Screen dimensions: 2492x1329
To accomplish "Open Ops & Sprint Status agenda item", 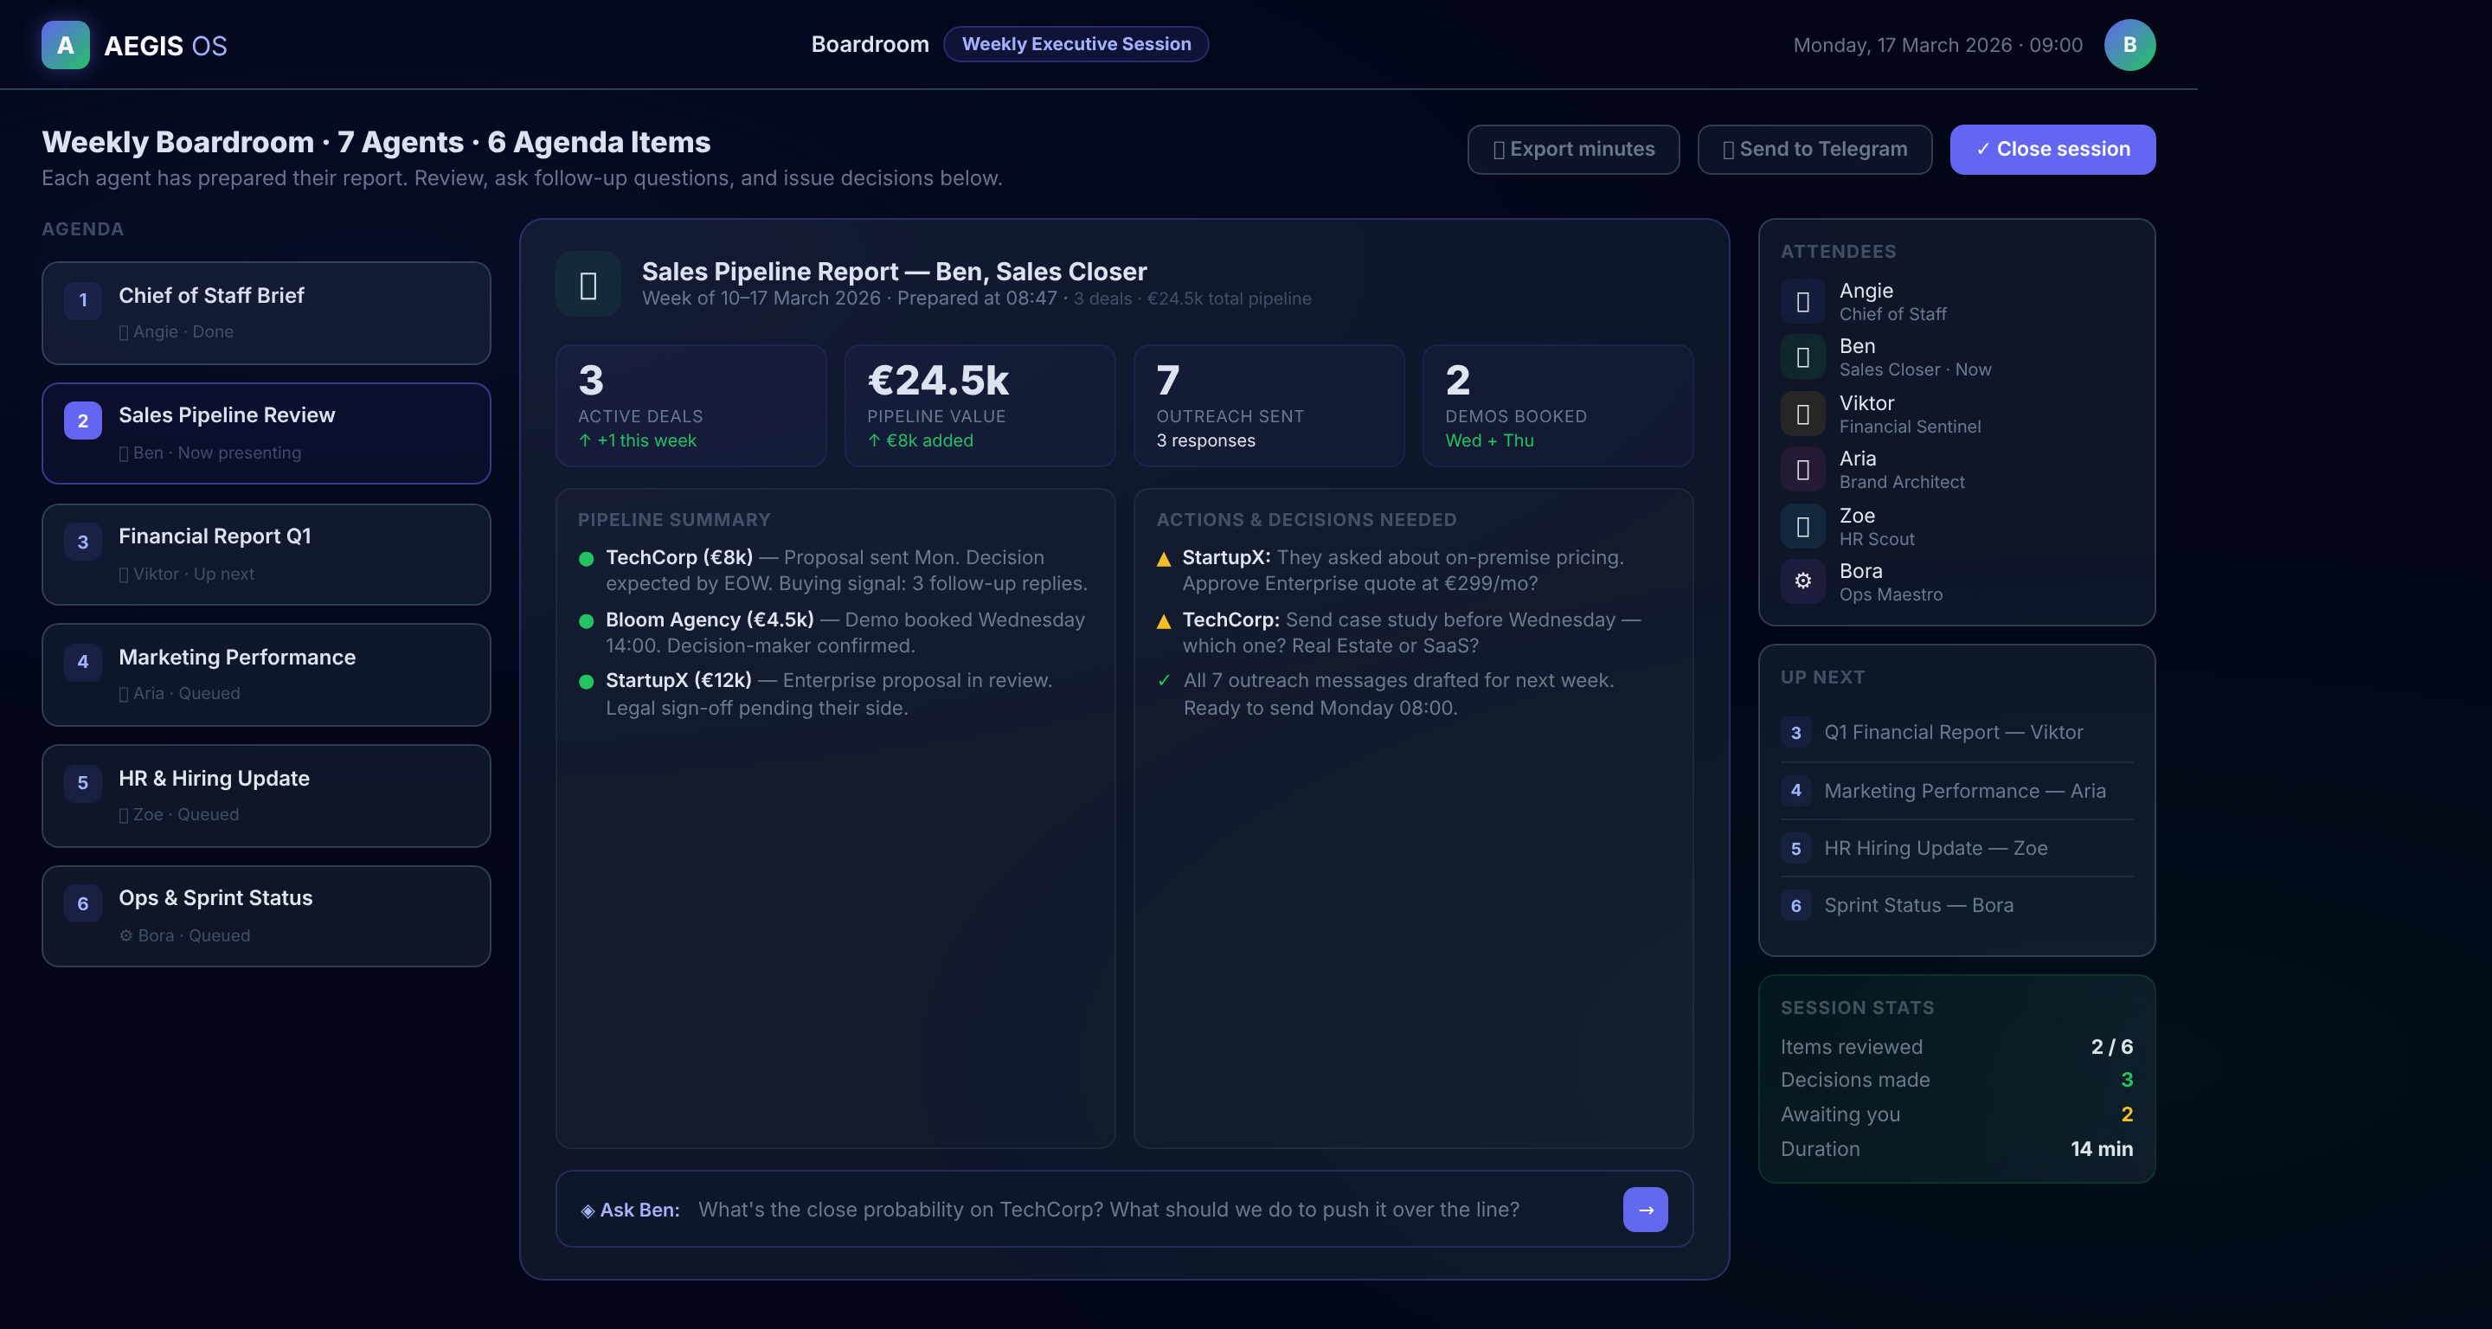I will click(x=266, y=916).
